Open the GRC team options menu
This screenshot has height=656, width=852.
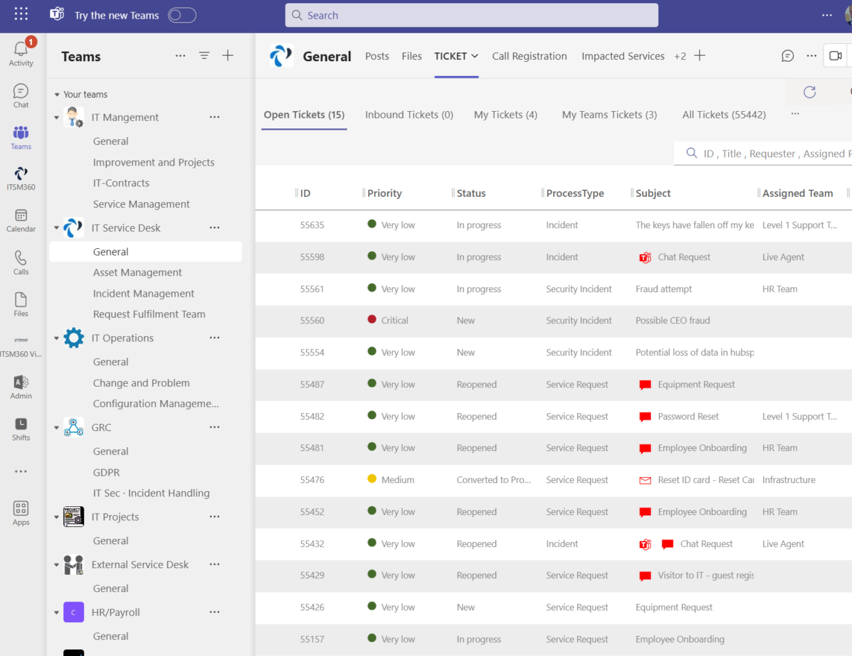(214, 427)
